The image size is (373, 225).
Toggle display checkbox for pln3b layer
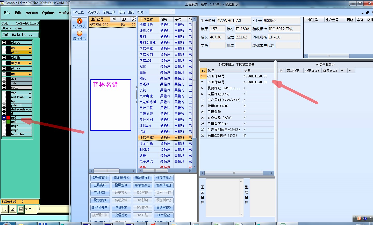point(4,58)
